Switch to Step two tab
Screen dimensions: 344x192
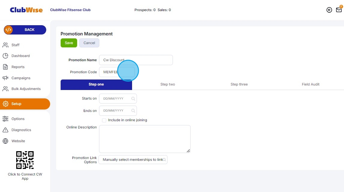168,84
